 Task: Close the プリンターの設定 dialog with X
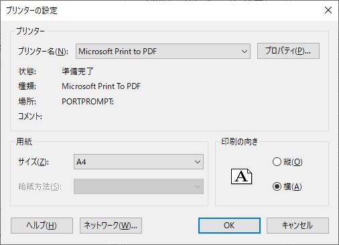click(x=328, y=10)
